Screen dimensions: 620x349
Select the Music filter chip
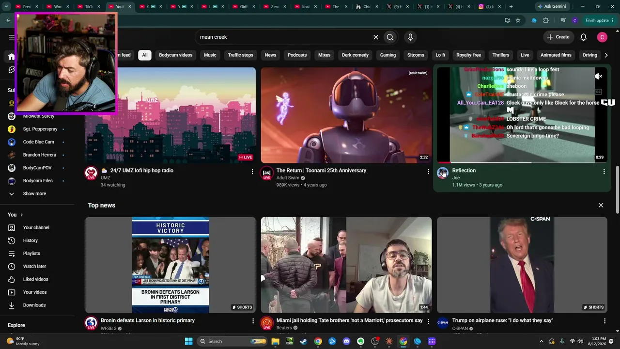[210, 55]
